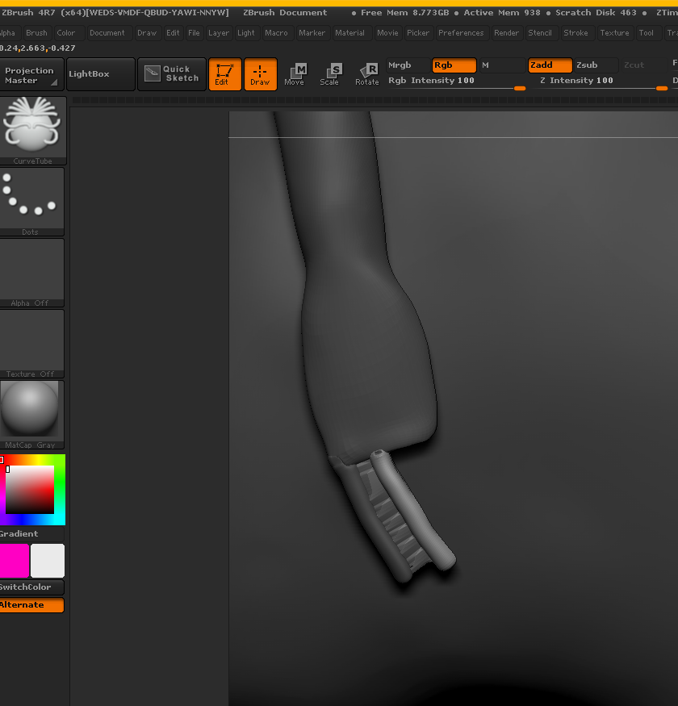Switch to the Move tool
This screenshot has width=678, height=706.
[x=295, y=74]
